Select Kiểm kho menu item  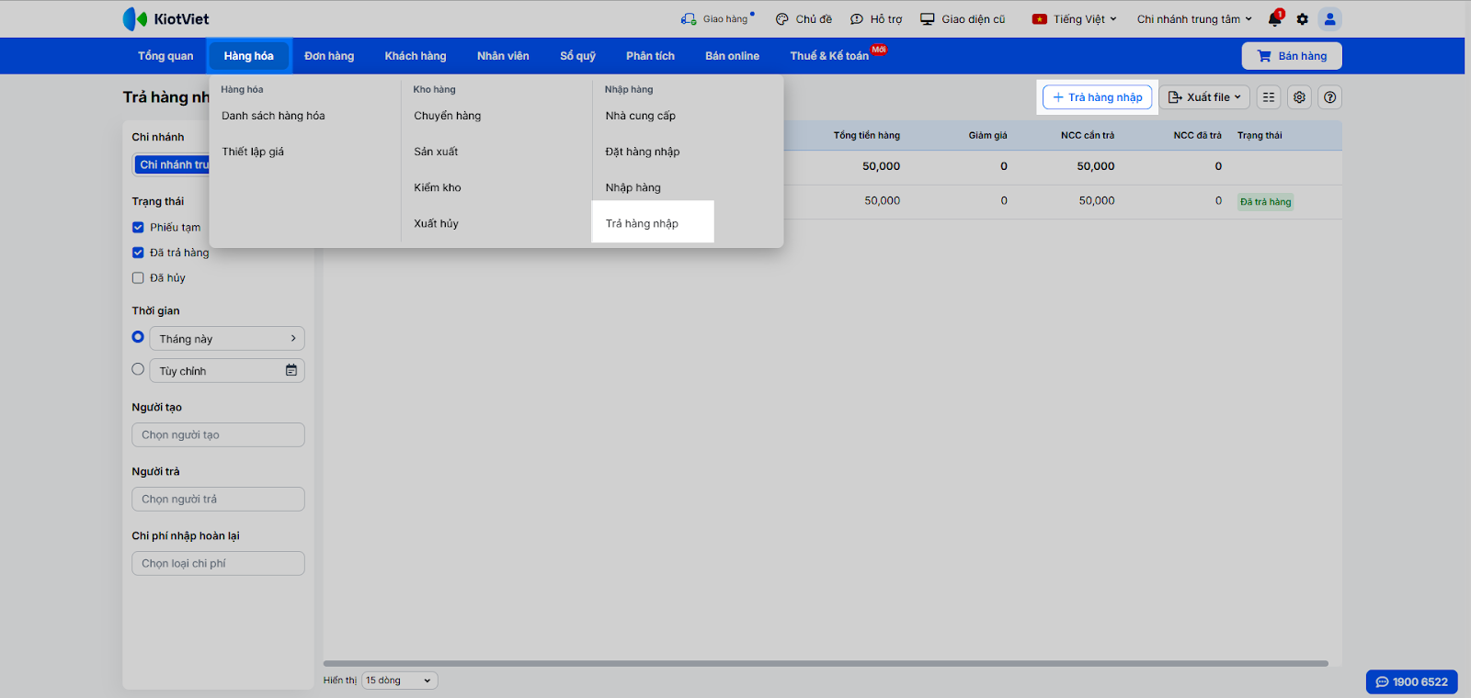click(438, 187)
